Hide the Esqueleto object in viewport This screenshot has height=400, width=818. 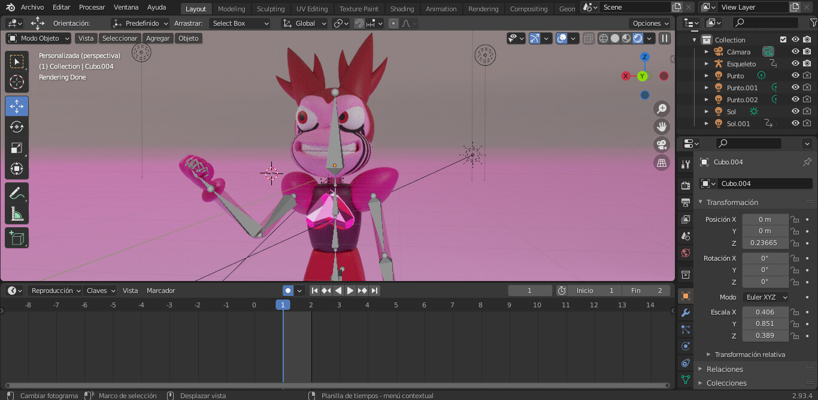795,63
